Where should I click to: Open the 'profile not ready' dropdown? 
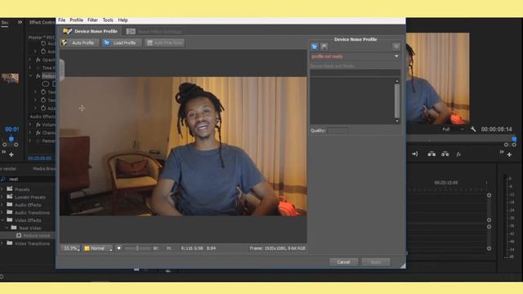355,56
